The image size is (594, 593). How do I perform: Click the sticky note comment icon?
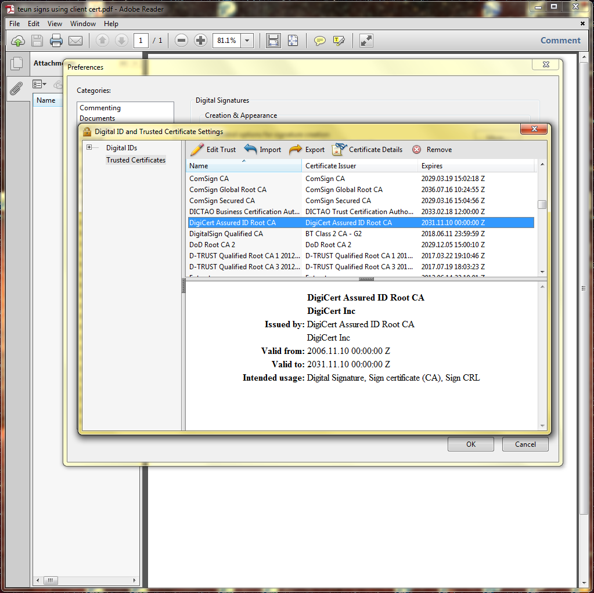coord(319,41)
